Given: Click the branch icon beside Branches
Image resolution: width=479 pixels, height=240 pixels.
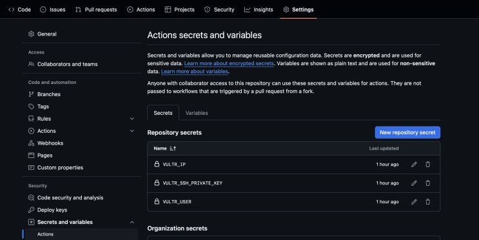Looking at the screenshot, I should (x=31, y=94).
